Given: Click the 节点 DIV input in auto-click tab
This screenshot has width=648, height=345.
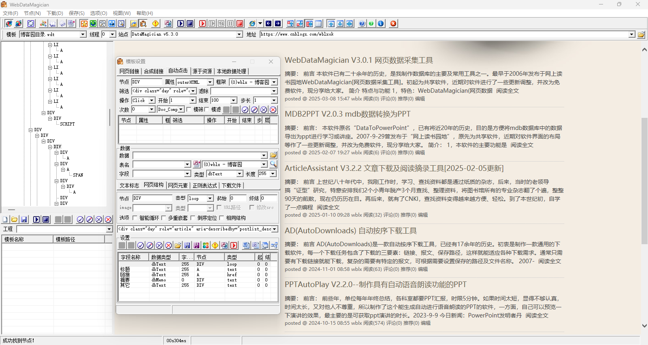Looking at the screenshot, I should pos(147,82).
